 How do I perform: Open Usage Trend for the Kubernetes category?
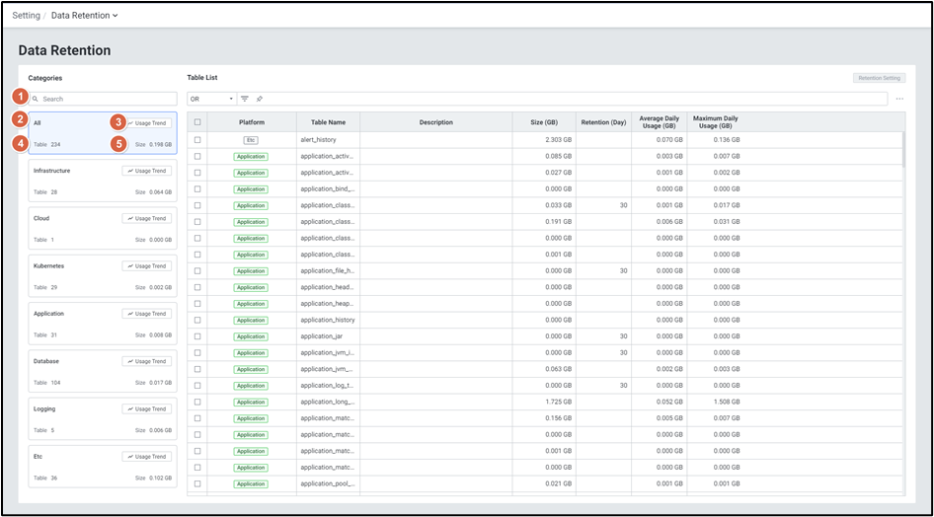click(x=147, y=266)
